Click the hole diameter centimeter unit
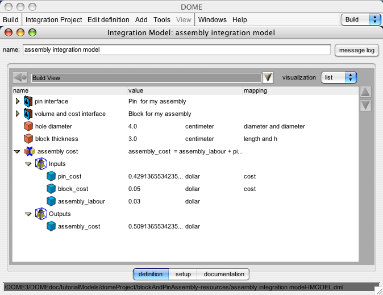The width and height of the screenshot is (383, 295). click(x=199, y=126)
